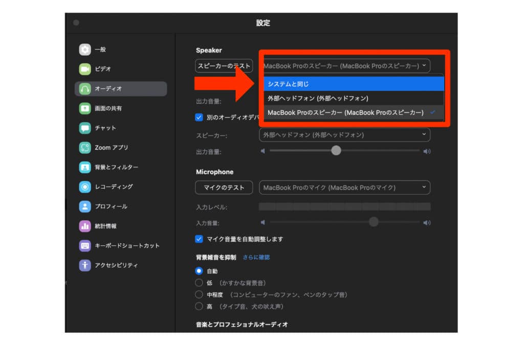This screenshot has height=349, width=524.
Task: Open the チャット settings label
Action: (105, 128)
